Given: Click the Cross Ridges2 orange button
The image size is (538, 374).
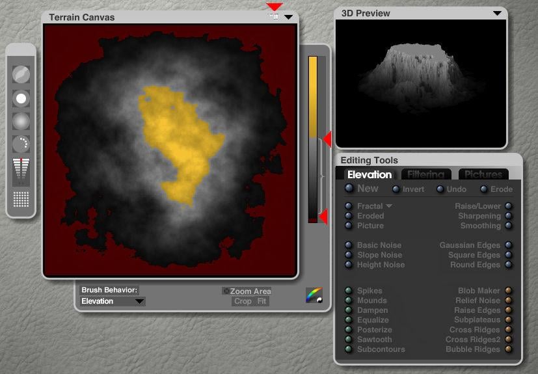Looking at the screenshot, I should (509, 340).
